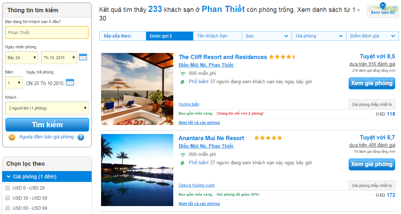The image size is (401, 214).
Task: Open the check-in date calendar icon
Action: pos(83,57)
